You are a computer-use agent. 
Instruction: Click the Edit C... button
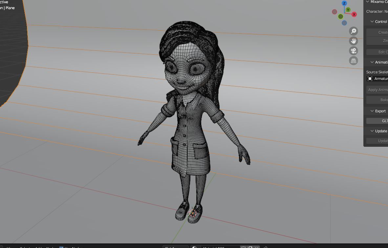tap(377, 52)
